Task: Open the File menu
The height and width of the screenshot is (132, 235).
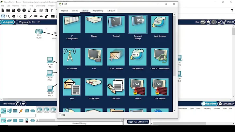Action: pos(3,6)
